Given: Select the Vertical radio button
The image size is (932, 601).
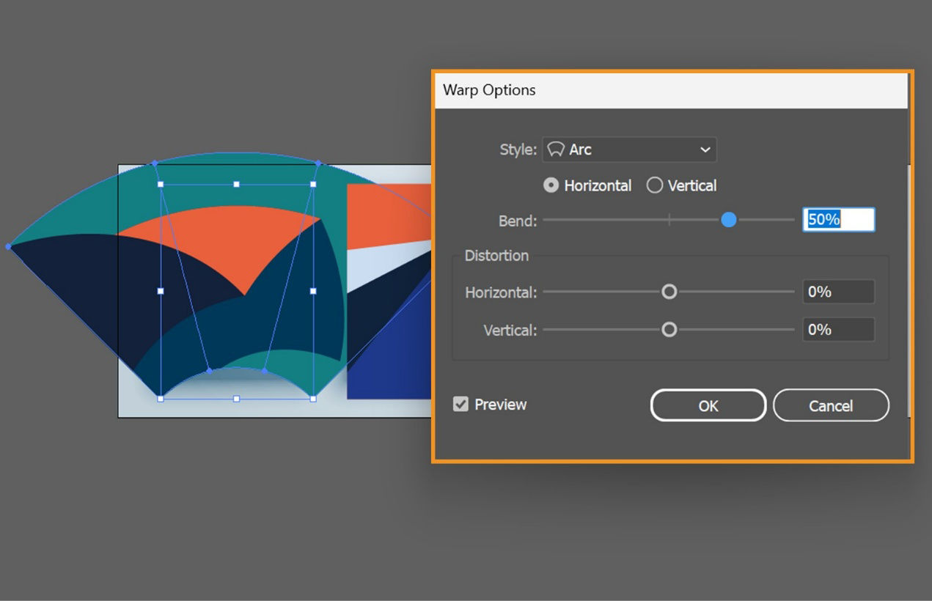Looking at the screenshot, I should 655,185.
